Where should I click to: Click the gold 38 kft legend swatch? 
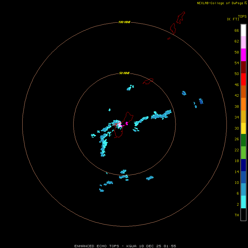[x=243, y=117]
